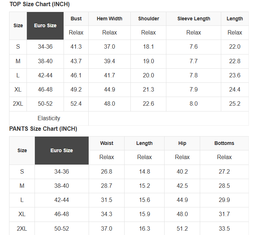Click the Hip column header

coord(182,143)
